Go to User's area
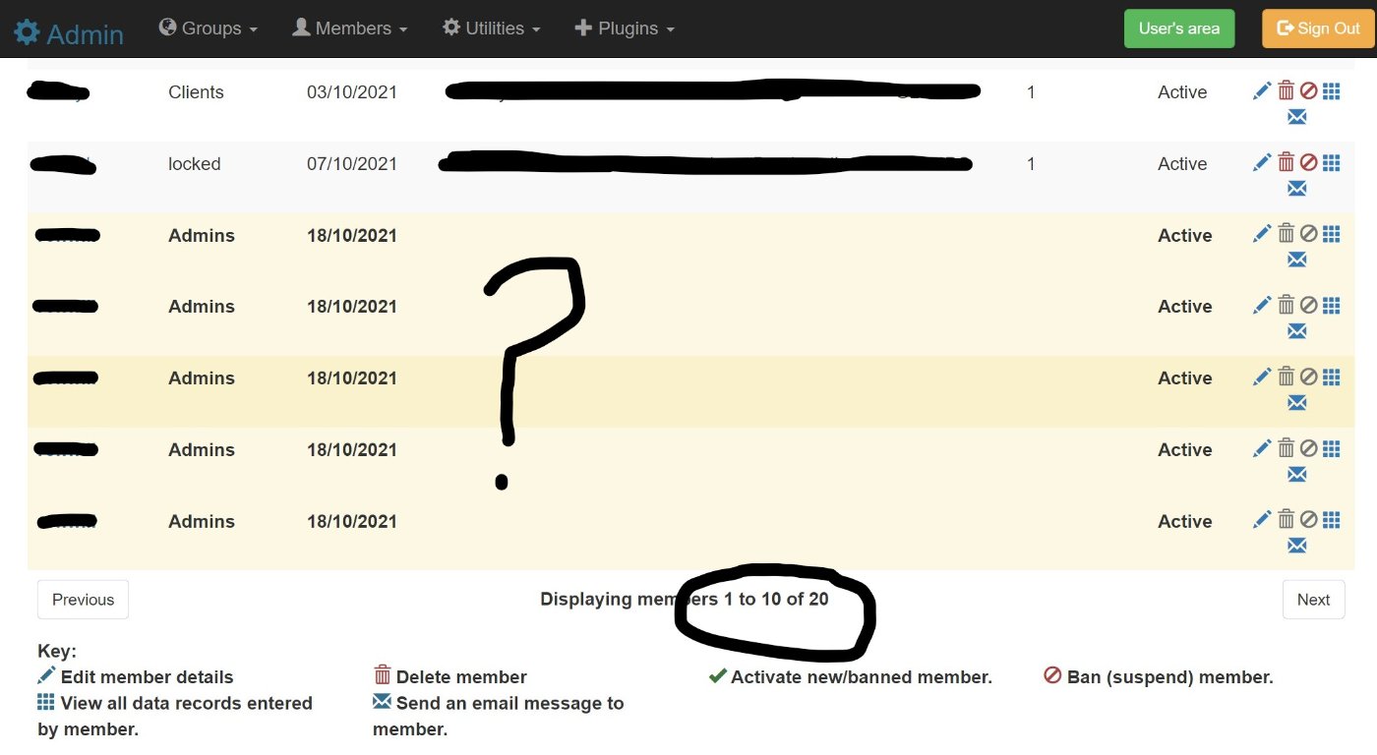Image resolution: width=1377 pixels, height=755 pixels. coord(1178,29)
